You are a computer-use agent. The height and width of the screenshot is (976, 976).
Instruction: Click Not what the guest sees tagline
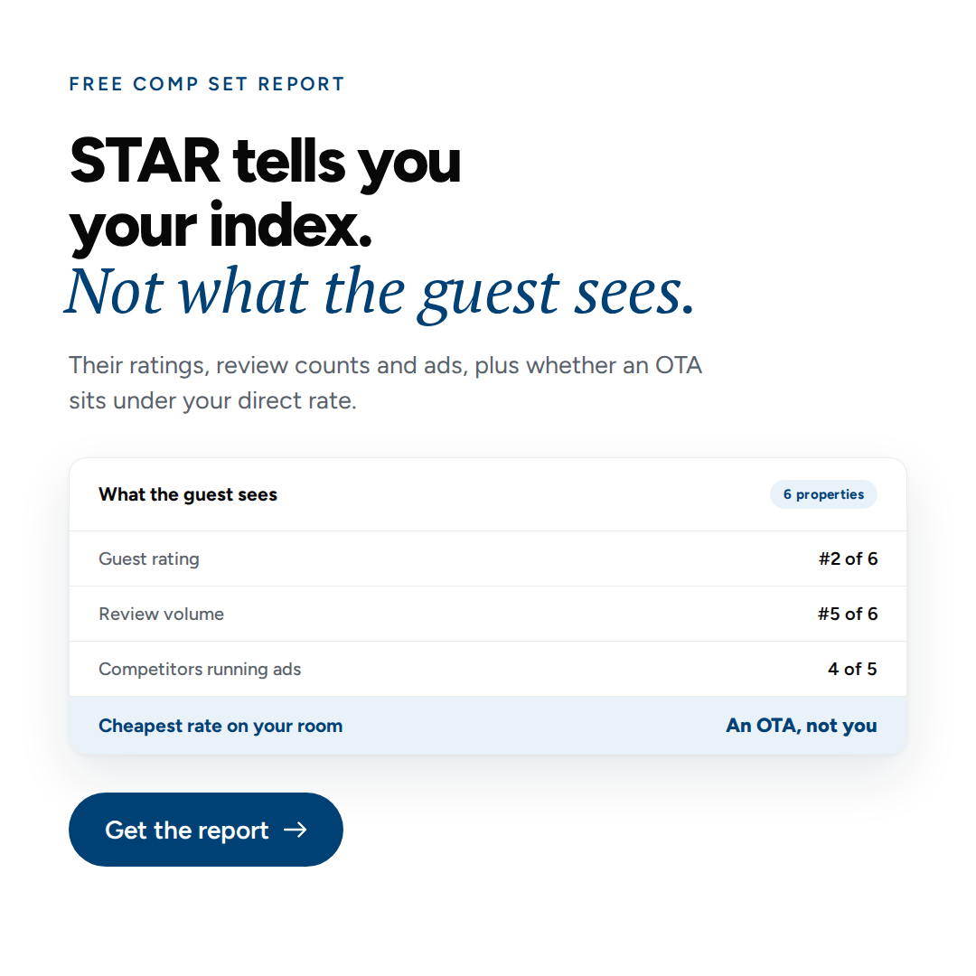[380, 293]
